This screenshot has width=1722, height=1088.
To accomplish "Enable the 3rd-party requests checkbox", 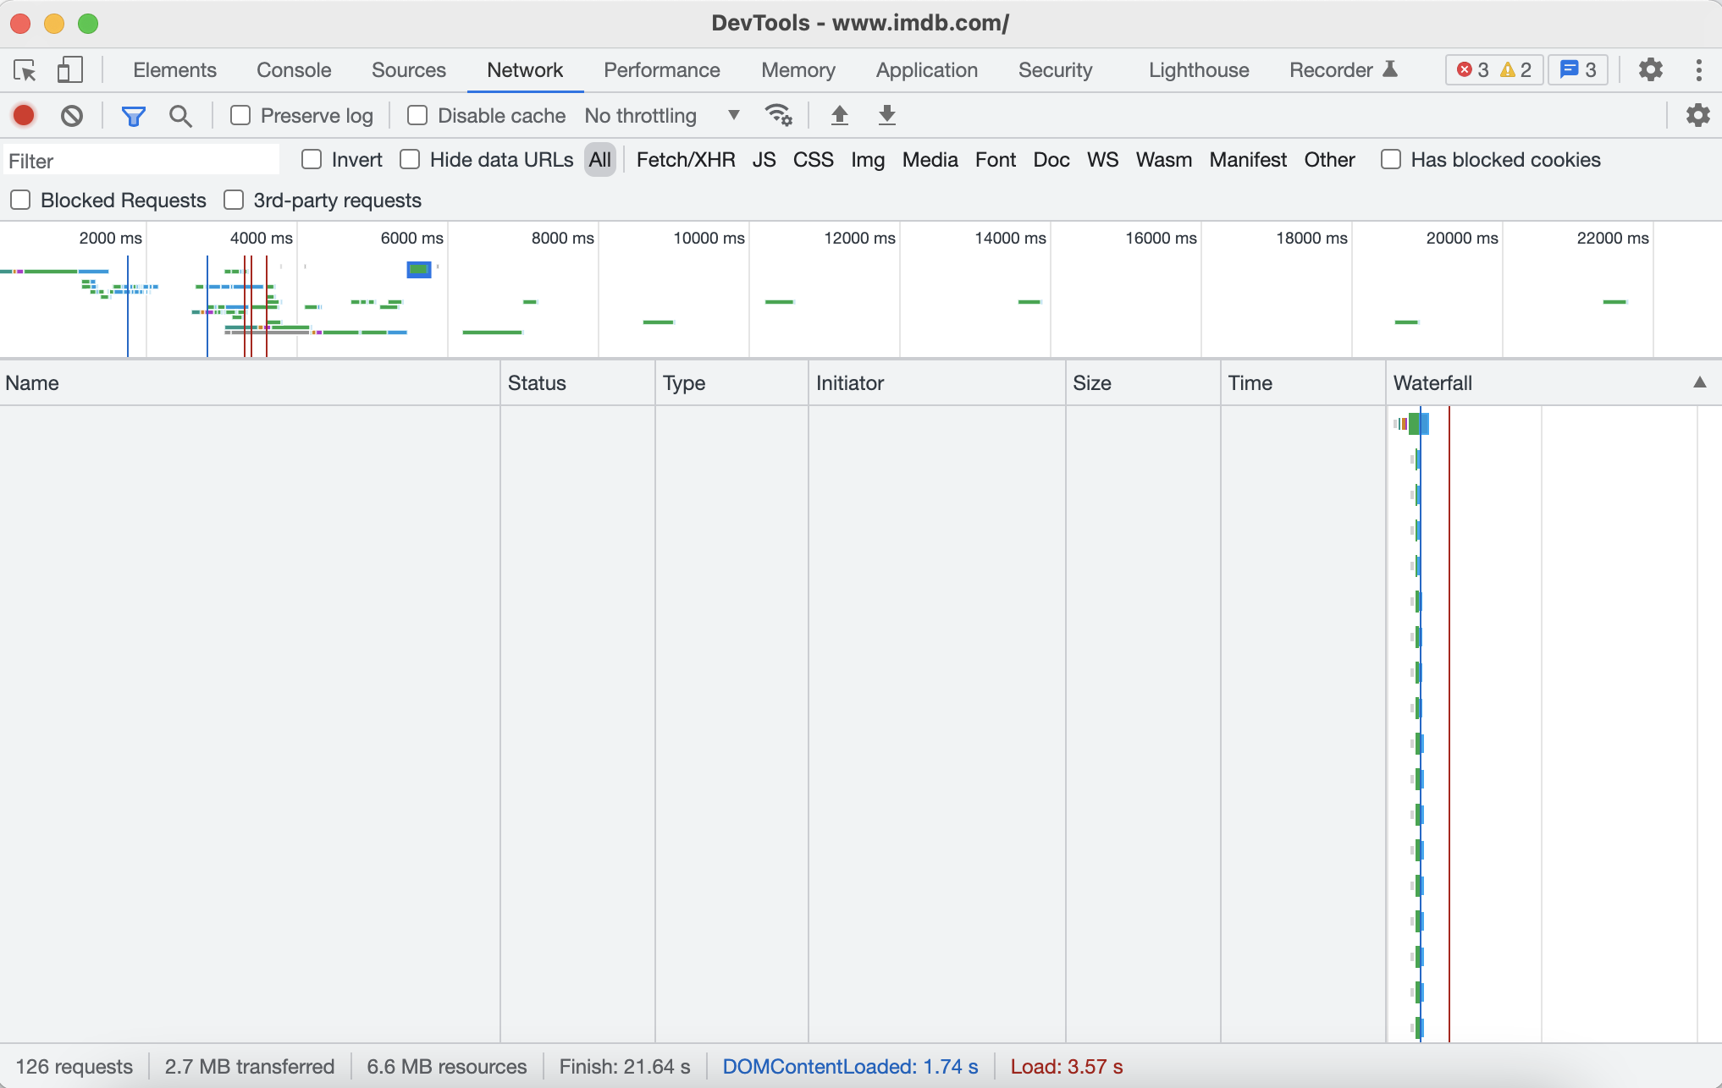I will [234, 201].
